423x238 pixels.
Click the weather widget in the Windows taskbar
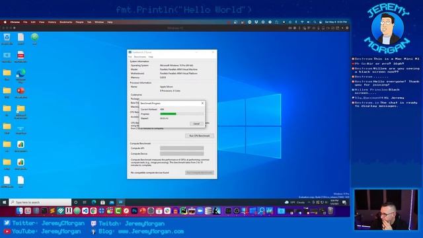click(x=295, y=202)
